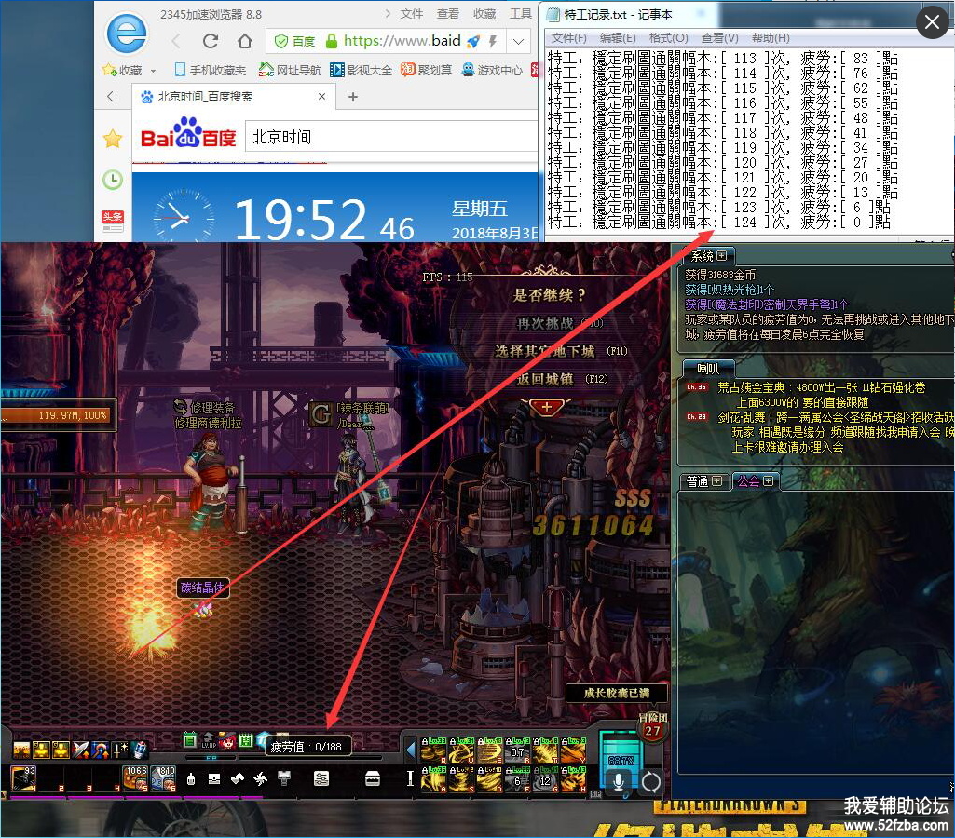Click the circular refresh icon beside the microphone

[x=650, y=782]
